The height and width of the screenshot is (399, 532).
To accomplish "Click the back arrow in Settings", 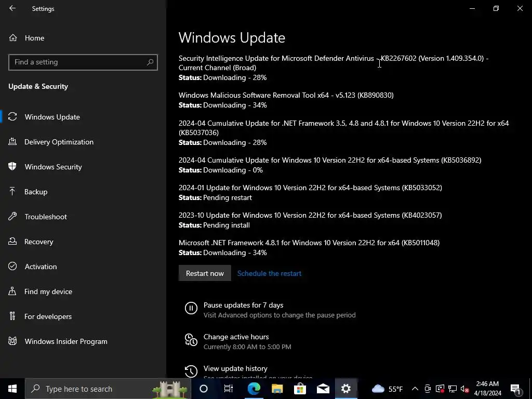I will (12, 8).
